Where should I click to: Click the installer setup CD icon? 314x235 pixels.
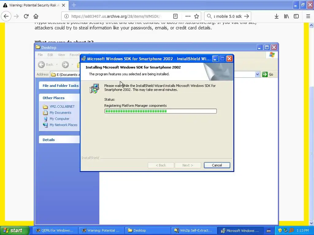point(94,88)
